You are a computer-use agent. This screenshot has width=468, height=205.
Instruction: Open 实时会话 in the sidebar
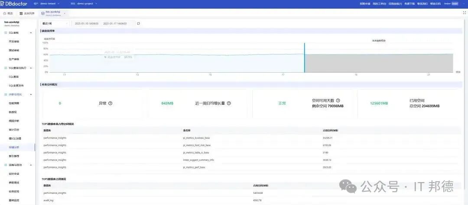tap(14, 174)
